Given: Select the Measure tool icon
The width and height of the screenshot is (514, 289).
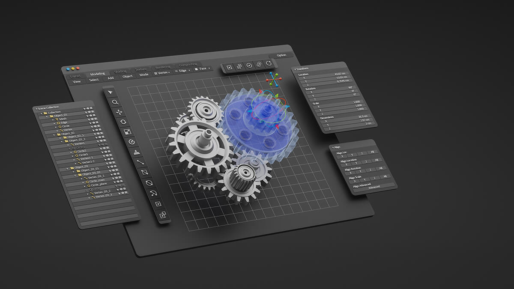Looking at the screenshot, I should [x=140, y=162].
